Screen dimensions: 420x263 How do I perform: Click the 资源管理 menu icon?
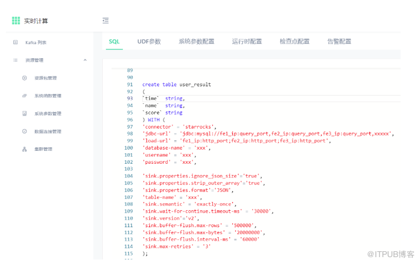tap(15, 60)
